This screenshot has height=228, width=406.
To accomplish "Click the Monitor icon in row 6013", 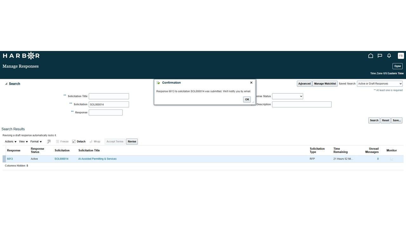I will pyautogui.click(x=391, y=159).
